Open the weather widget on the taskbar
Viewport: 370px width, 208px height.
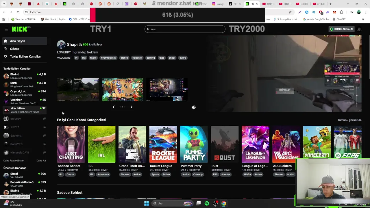pyautogui.click(x=12, y=203)
